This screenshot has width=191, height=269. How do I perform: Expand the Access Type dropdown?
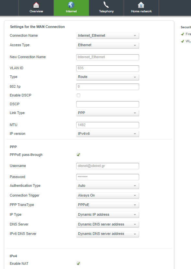(x=108, y=45)
